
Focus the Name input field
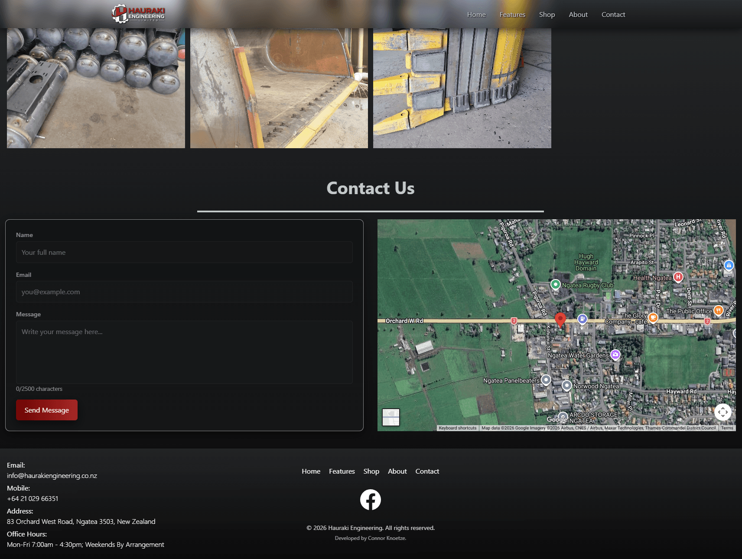coord(184,252)
